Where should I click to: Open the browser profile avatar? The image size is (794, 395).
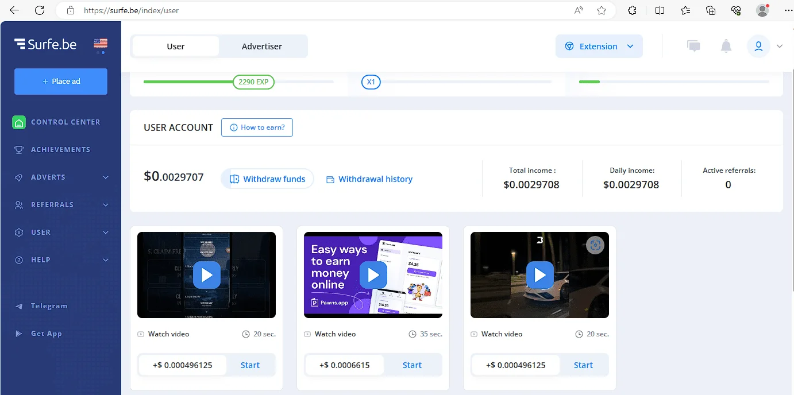[762, 10]
